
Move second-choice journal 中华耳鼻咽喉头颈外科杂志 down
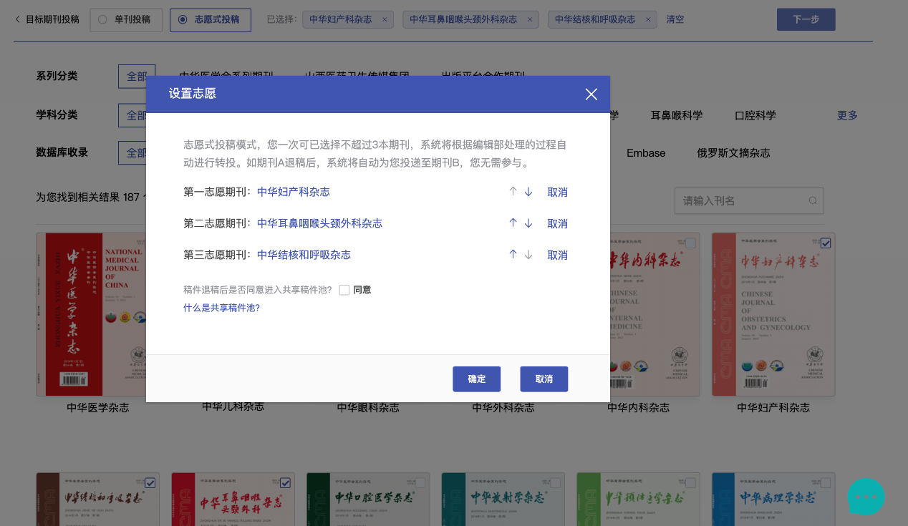pos(528,223)
